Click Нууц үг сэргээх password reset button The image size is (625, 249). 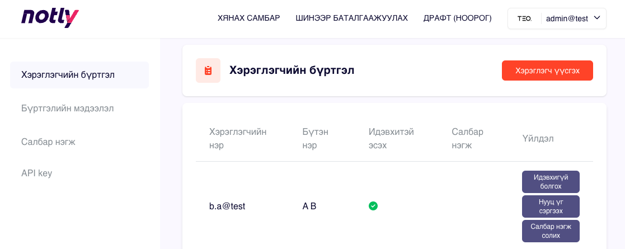coord(551,206)
